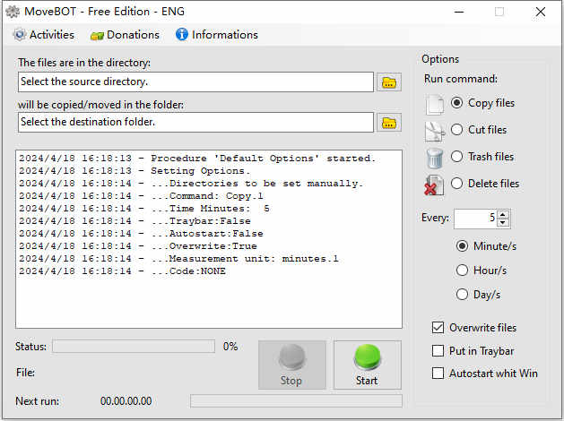Viewport: 564px width, 421px height.
Task: Click the source directory text field
Action: click(195, 82)
